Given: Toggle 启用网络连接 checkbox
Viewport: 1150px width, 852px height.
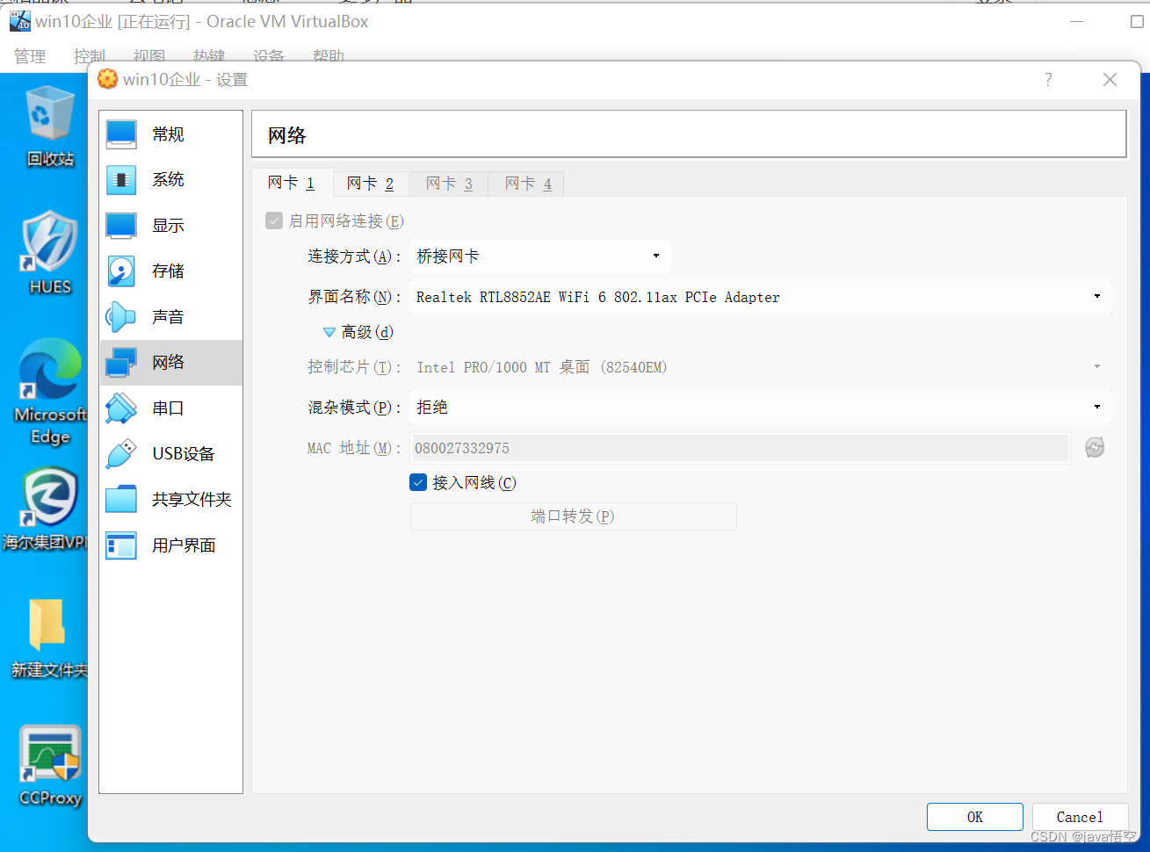Looking at the screenshot, I should pyautogui.click(x=274, y=220).
